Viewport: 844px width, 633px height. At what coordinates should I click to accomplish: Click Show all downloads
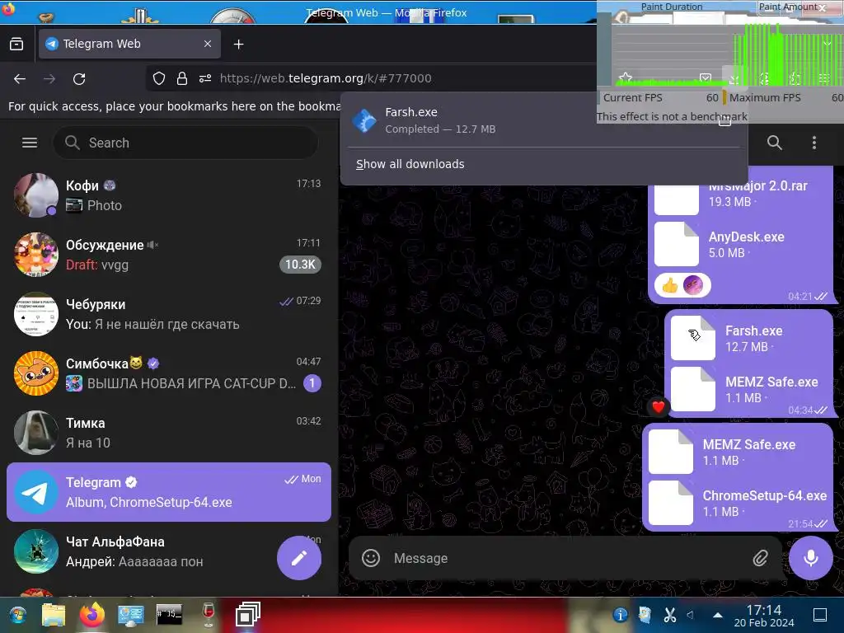click(x=410, y=164)
